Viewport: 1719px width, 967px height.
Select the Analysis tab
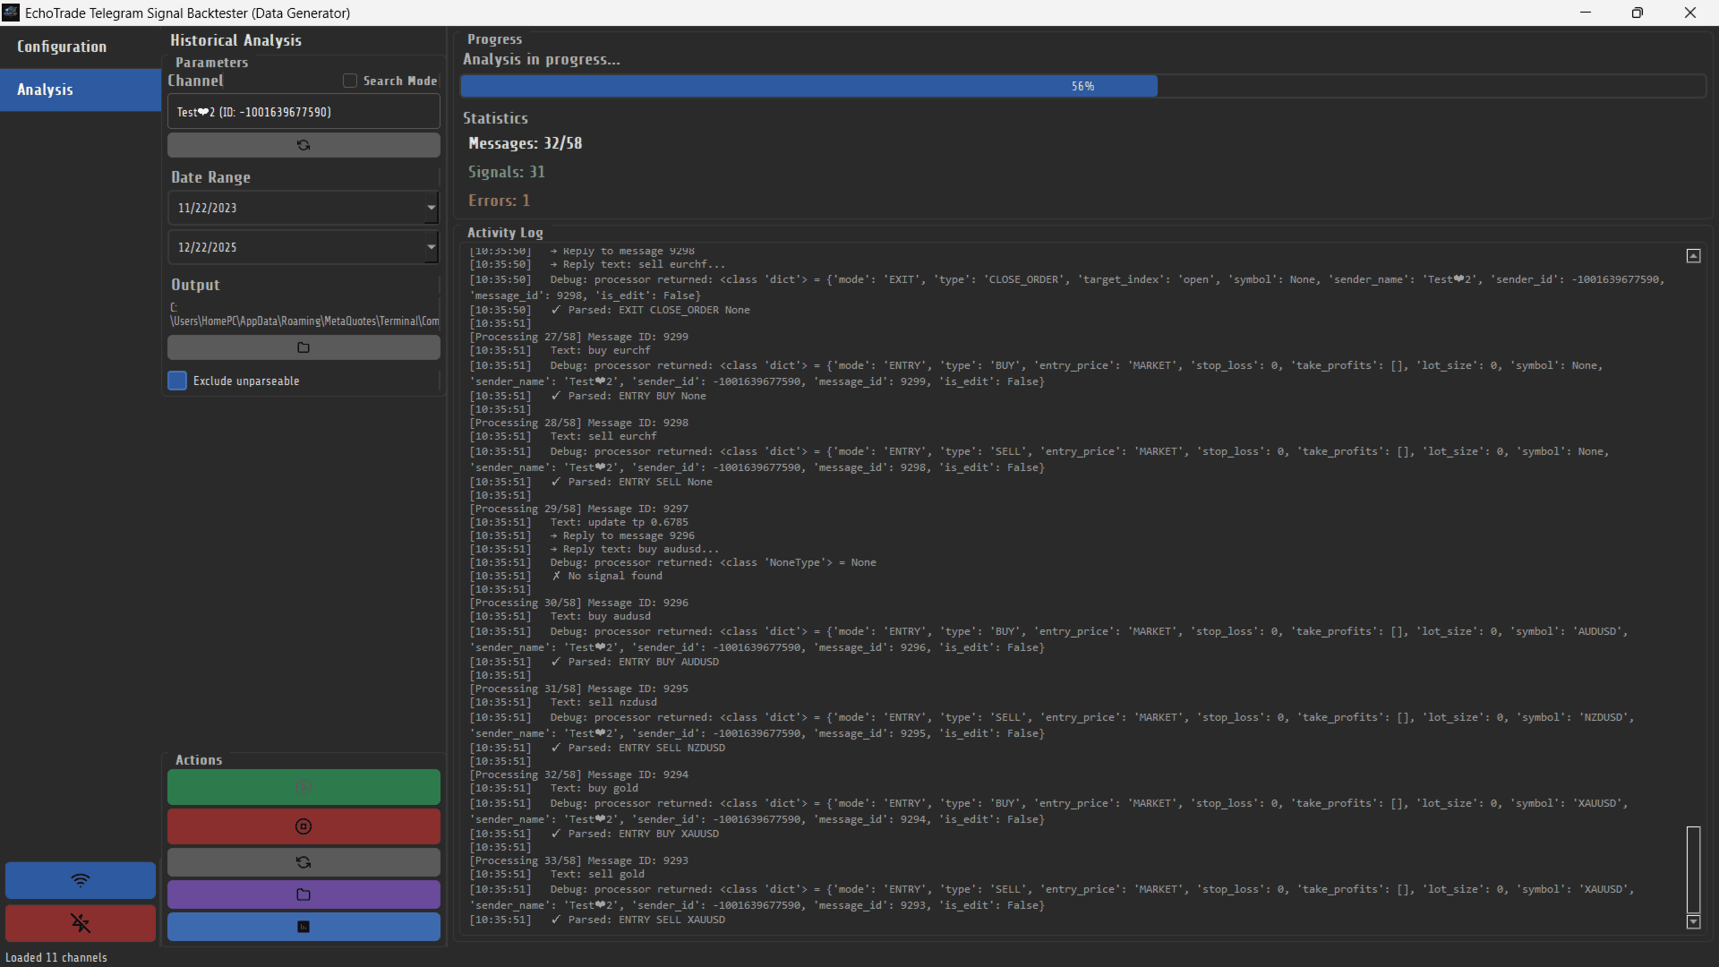pos(81,90)
